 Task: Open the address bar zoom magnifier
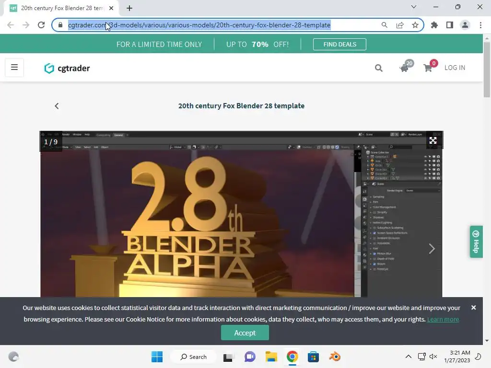tap(384, 25)
